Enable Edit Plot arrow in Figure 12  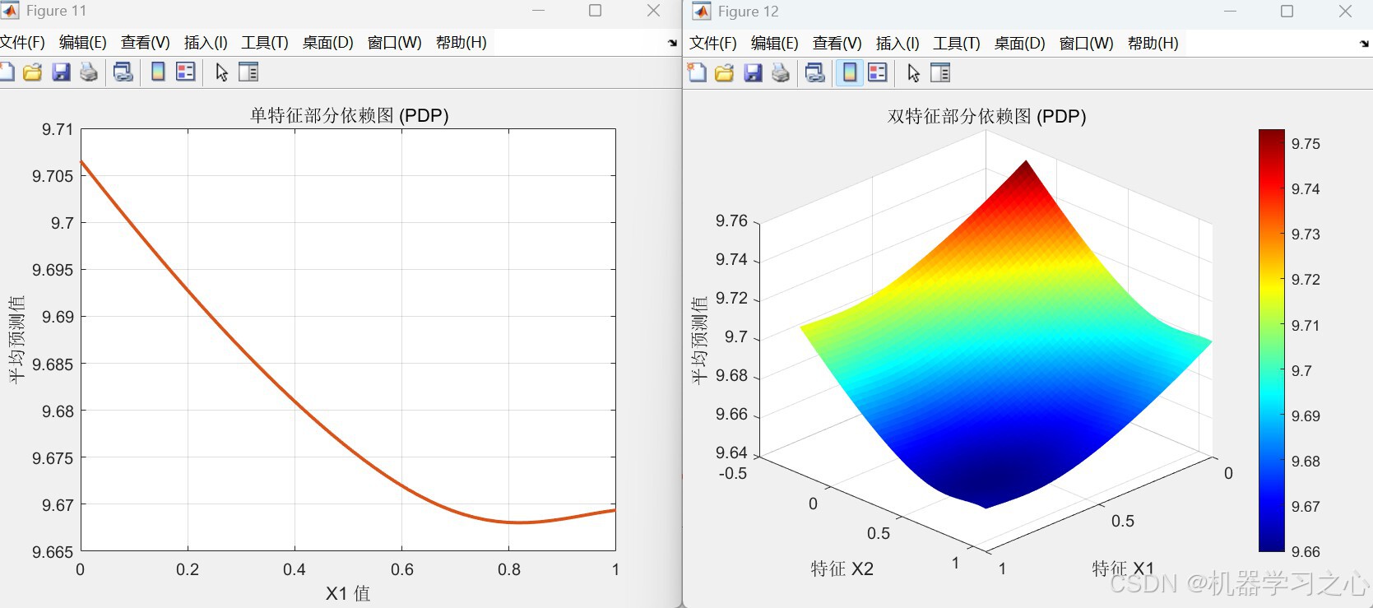(913, 73)
